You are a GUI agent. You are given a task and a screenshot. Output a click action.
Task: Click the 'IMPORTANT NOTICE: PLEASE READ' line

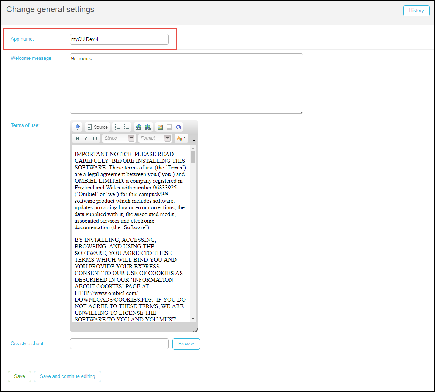(124, 154)
